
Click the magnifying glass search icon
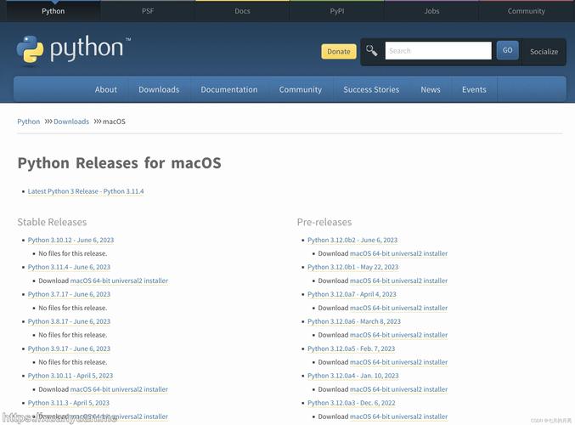click(372, 51)
